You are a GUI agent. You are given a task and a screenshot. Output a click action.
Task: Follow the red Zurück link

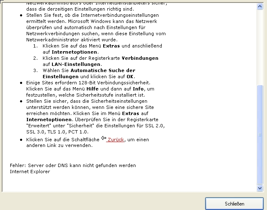(115, 140)
